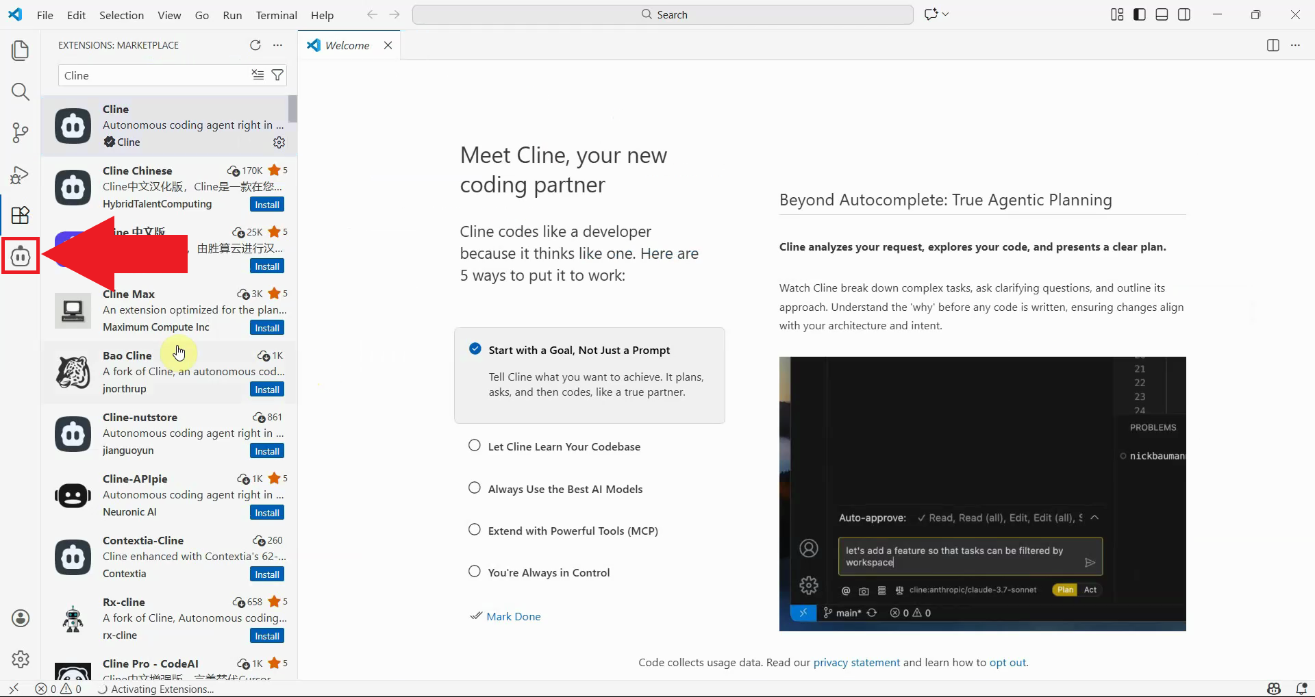
Task: Expand the Copilot chat dropdown arrow
Action: [946, 14]
